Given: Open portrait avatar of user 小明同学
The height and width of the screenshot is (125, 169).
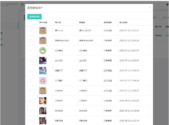Looking at the screenshot, I should pyautogui.click(x=43, y=101).
